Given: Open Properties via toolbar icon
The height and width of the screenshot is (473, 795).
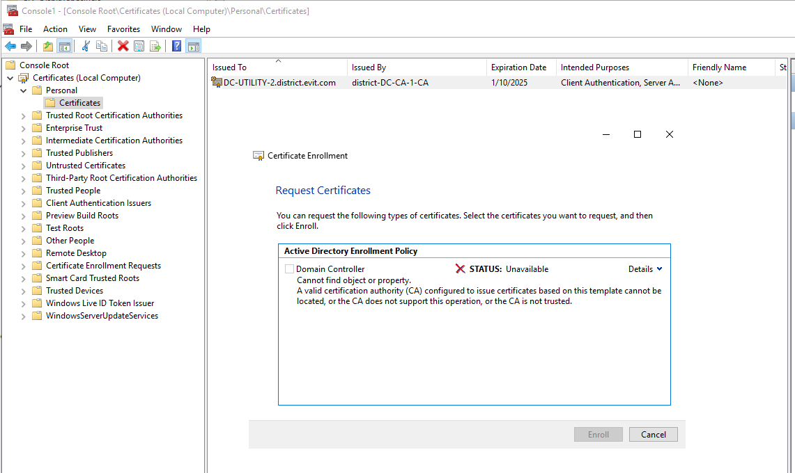Looking at the screenshot, I should 139,46.
